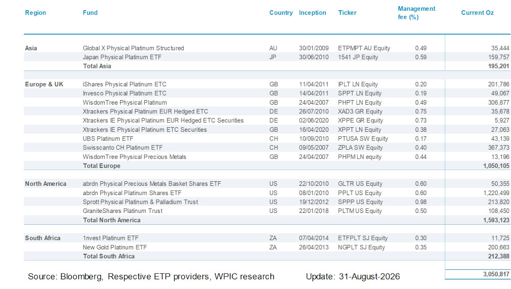Click the 1,050,105 Europe total value
Image resolution: width=511 pixels, height=289 pixels.
496,166
